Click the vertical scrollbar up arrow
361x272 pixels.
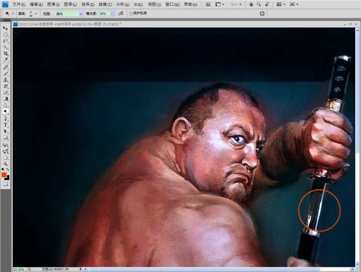pyautogui.click(x=357, y=30)
